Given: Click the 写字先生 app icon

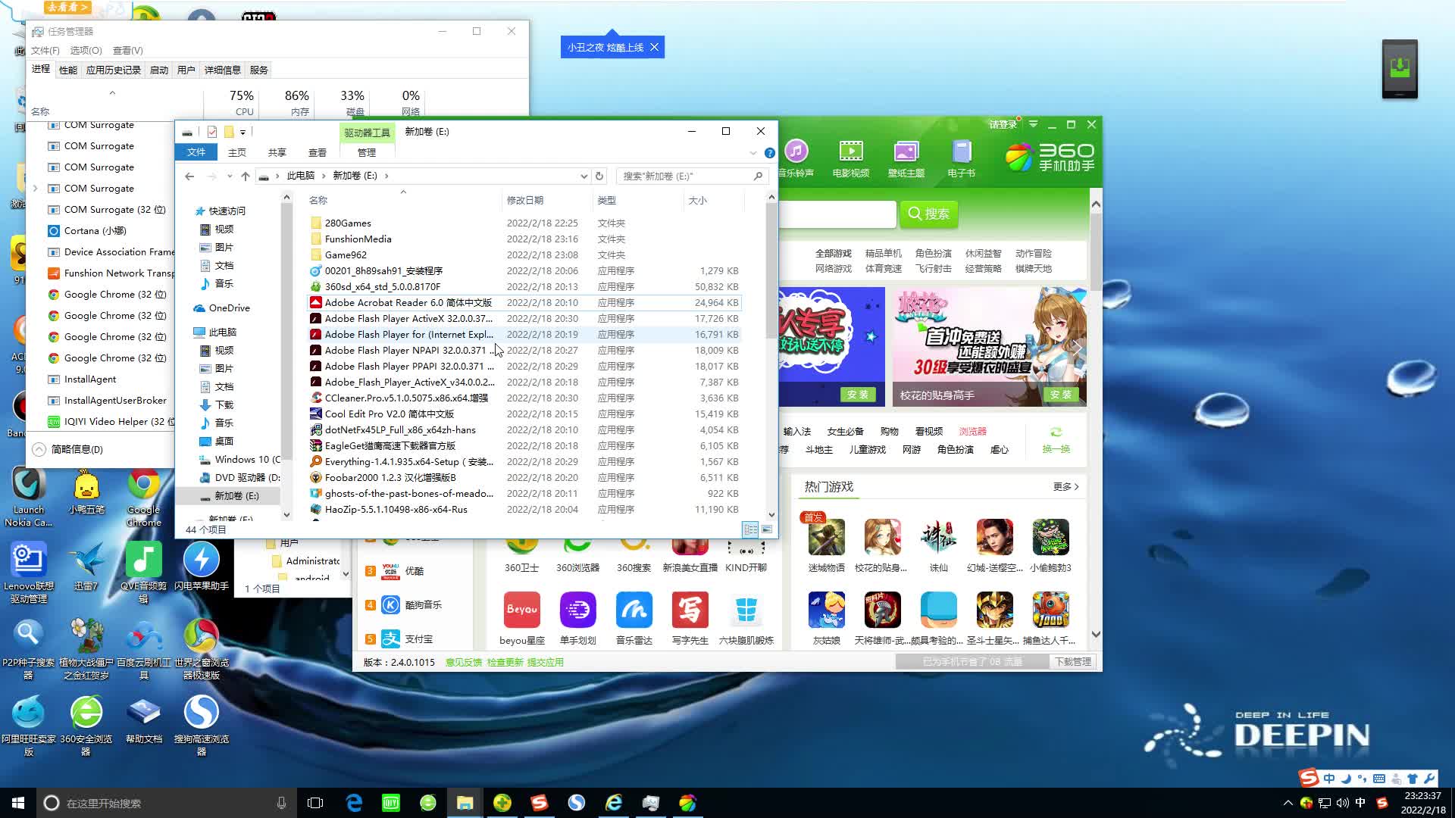Looking at the screenshot, I should coord(690,610).
